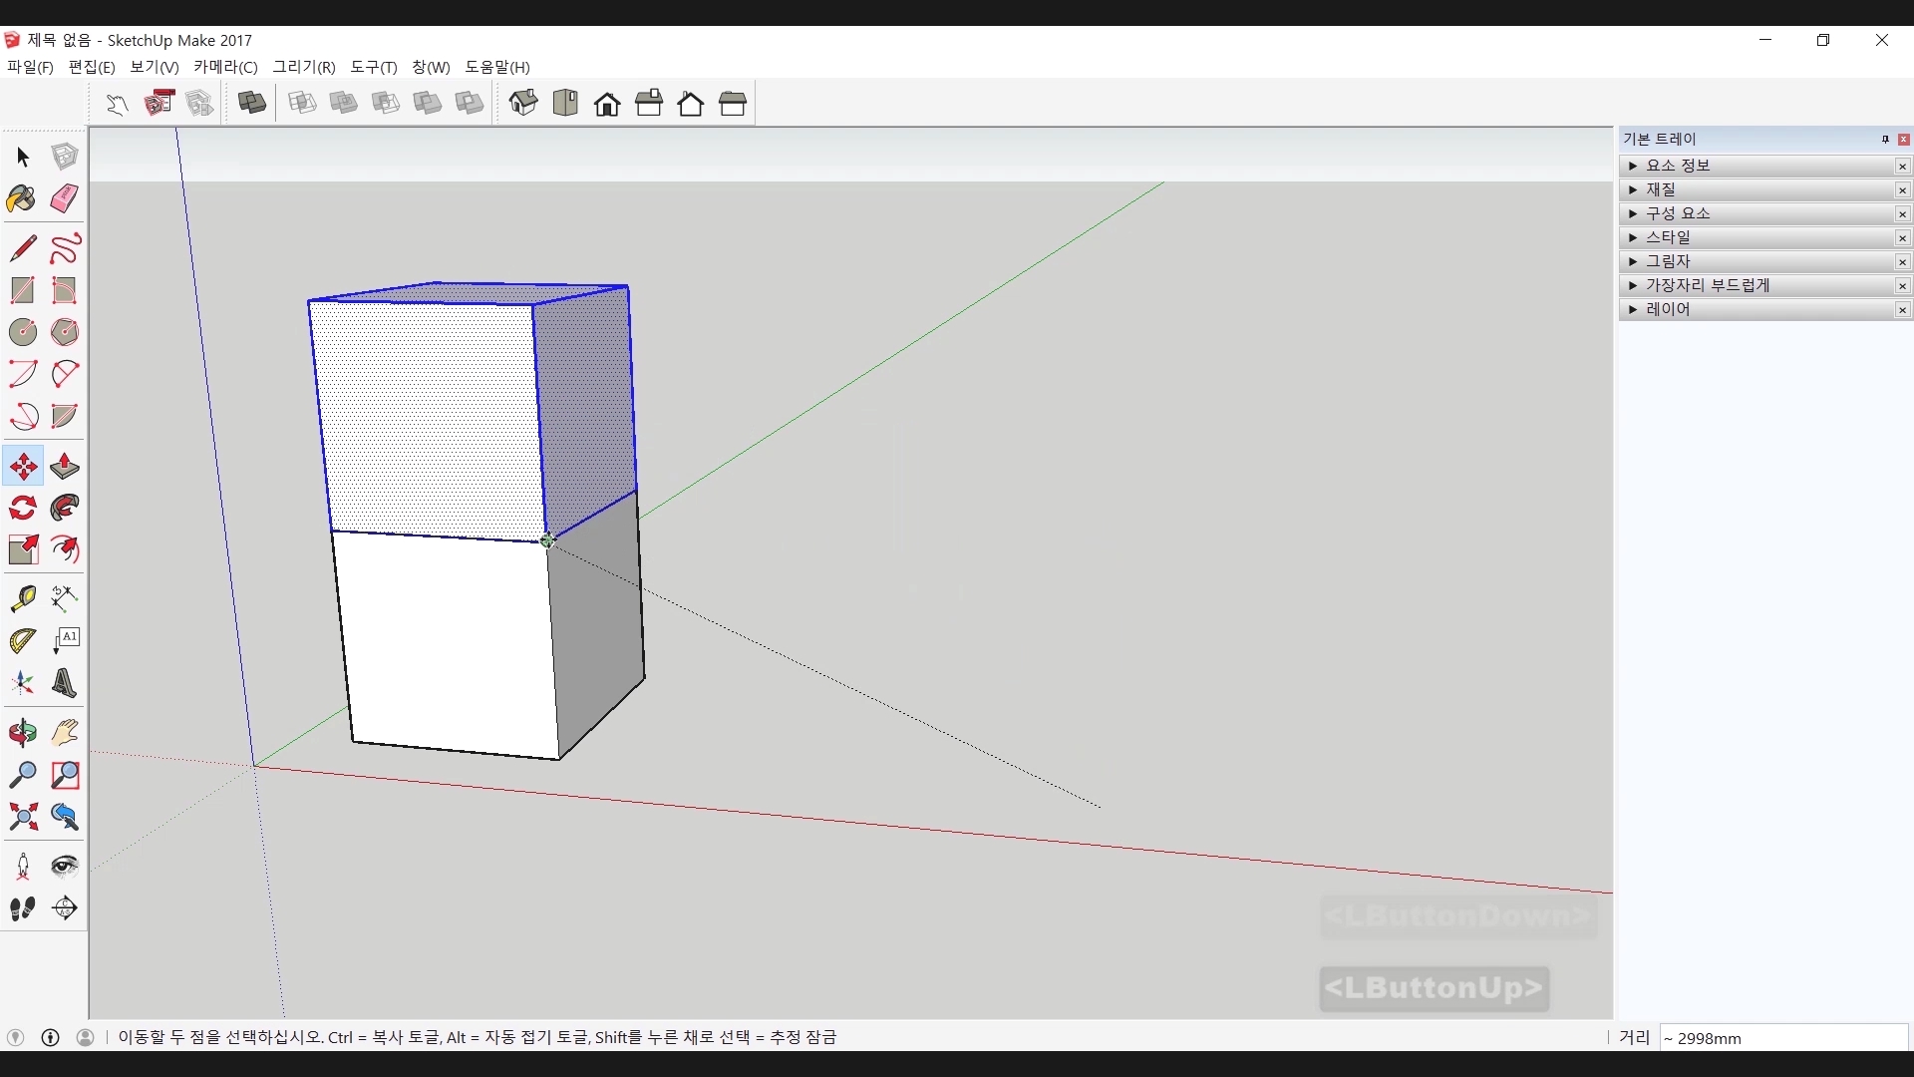Select the Line pencil tool
Viewport: 1914px width, 1077px height.
pyautogui.click(x=22, y=247)
